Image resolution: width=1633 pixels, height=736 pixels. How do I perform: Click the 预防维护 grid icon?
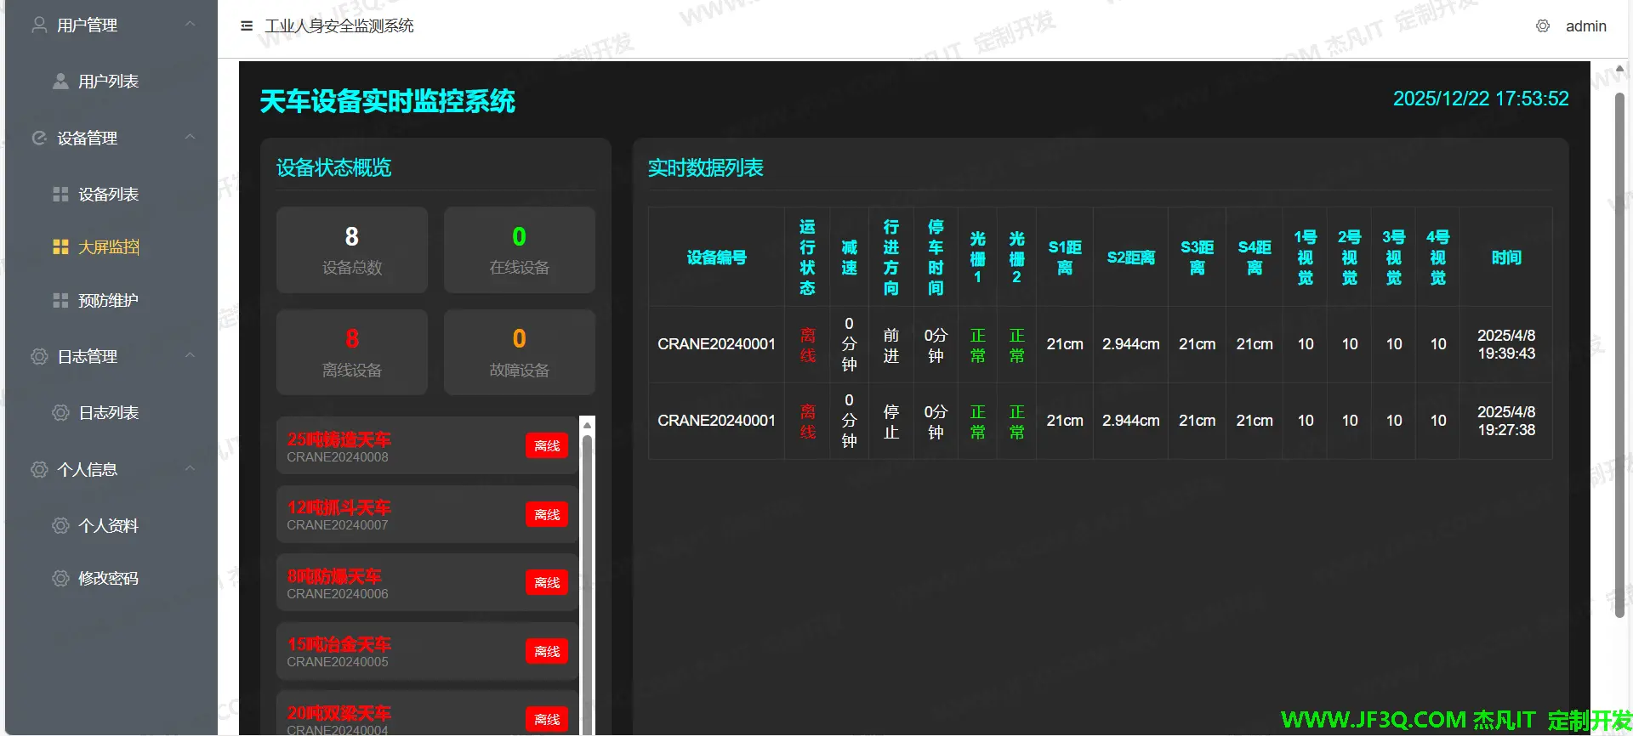60,301
